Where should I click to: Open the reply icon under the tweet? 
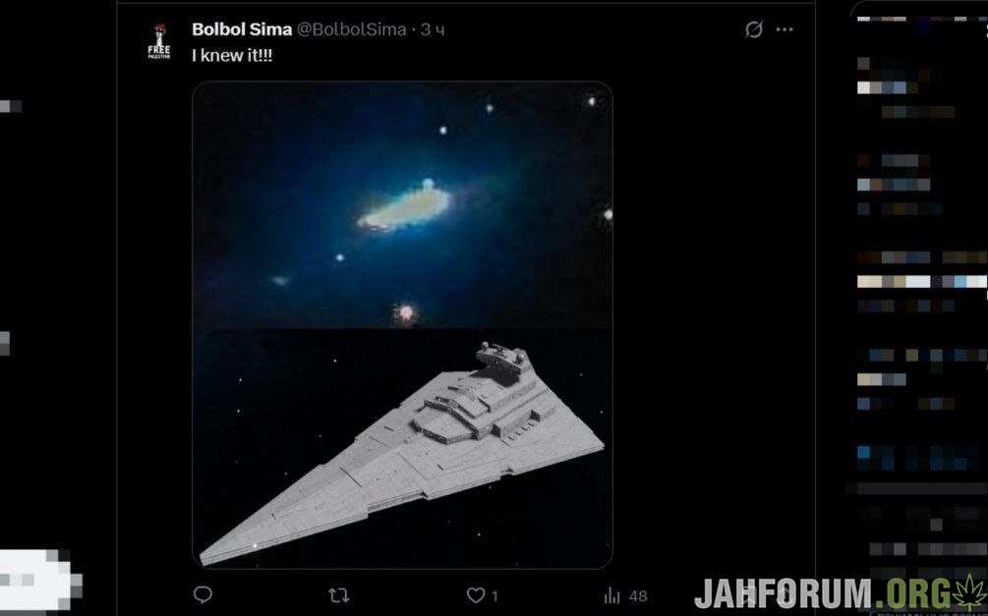(x=203, y=594)
